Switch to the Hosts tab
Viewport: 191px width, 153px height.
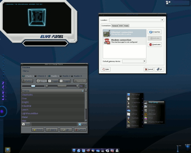(x=126, y=26)
